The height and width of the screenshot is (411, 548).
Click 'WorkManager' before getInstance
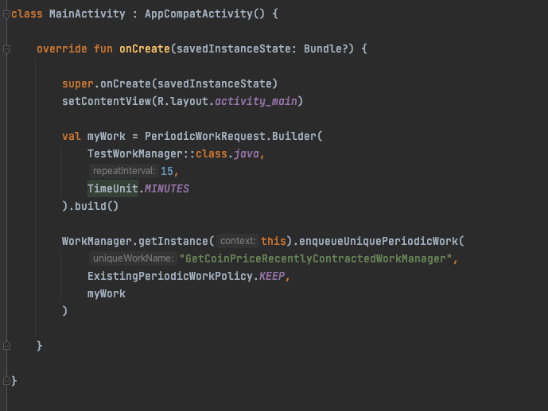(97, 241)
